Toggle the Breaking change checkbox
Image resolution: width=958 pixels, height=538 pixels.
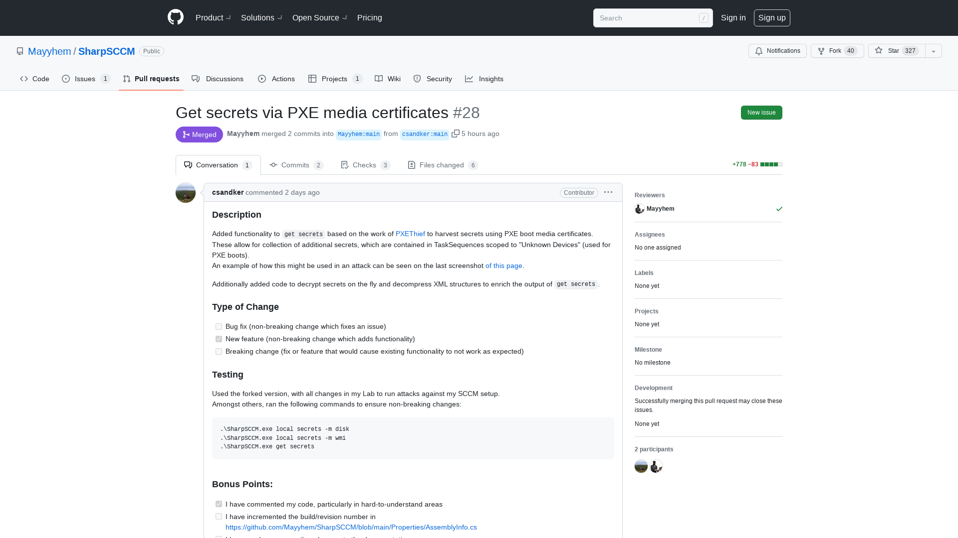[x=219, y=352]
